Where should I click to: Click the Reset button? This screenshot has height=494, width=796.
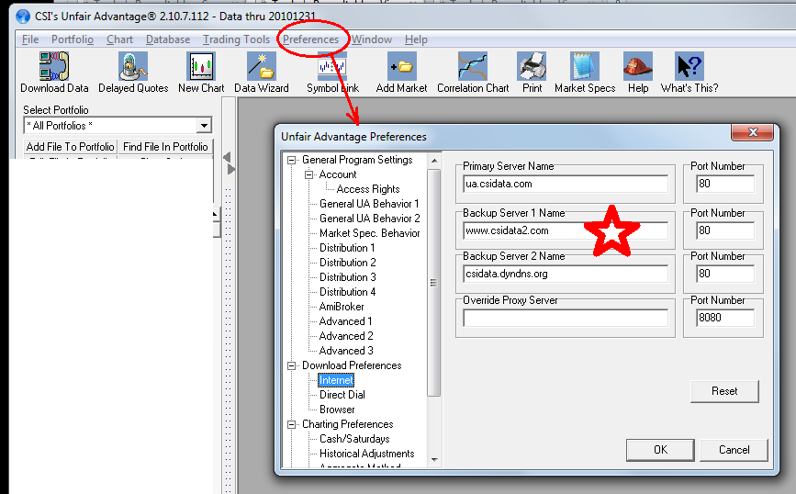point(724,391)
